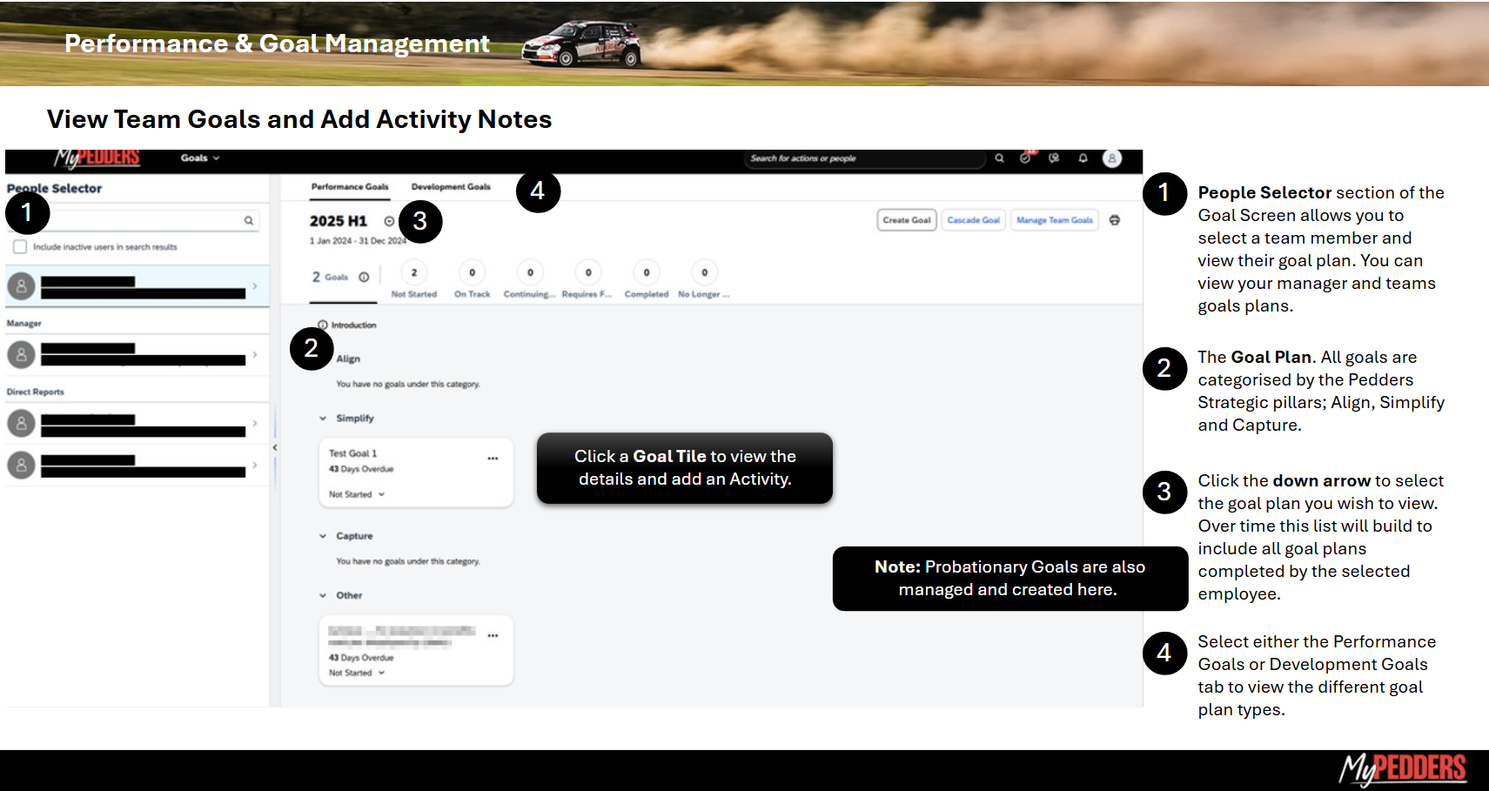Collapse the Capture category section
Image resolution: width=1489 pixels, height=791 pixels.
tap(323, 536)
